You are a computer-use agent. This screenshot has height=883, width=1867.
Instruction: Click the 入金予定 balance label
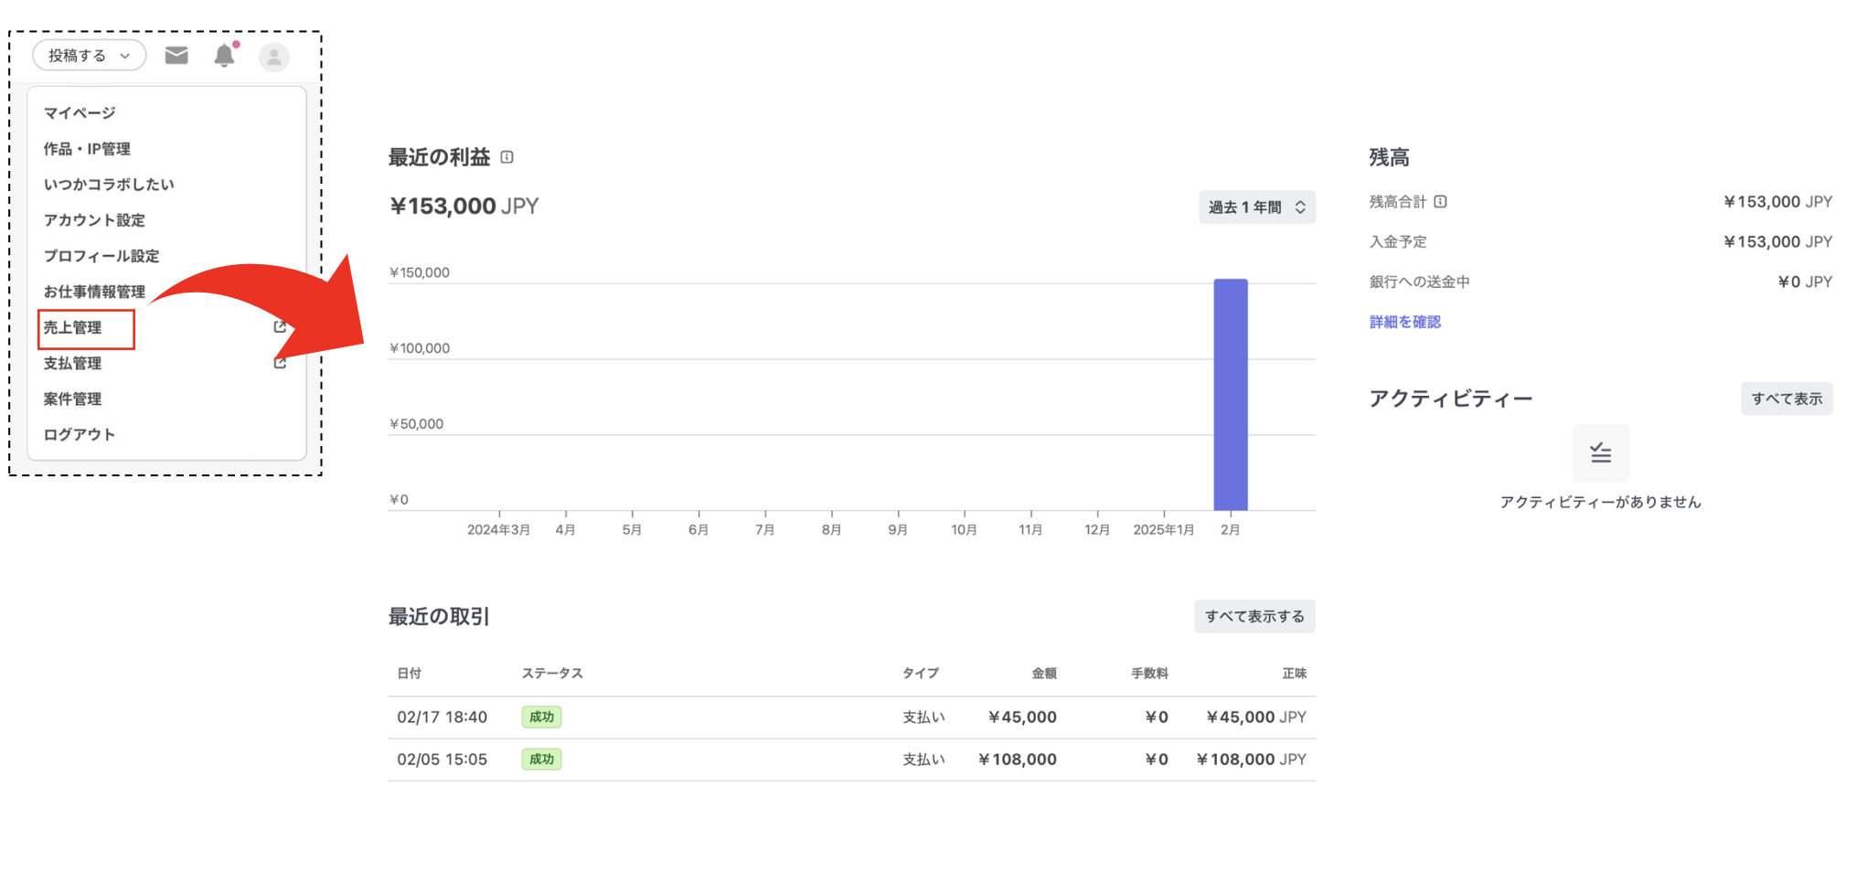tap(1398, 241)
